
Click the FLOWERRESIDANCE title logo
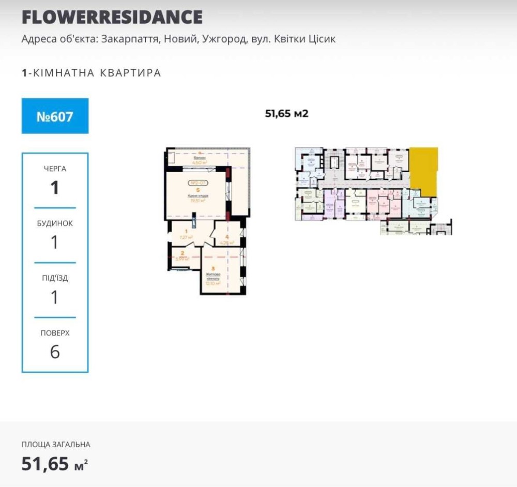(112, 17)
